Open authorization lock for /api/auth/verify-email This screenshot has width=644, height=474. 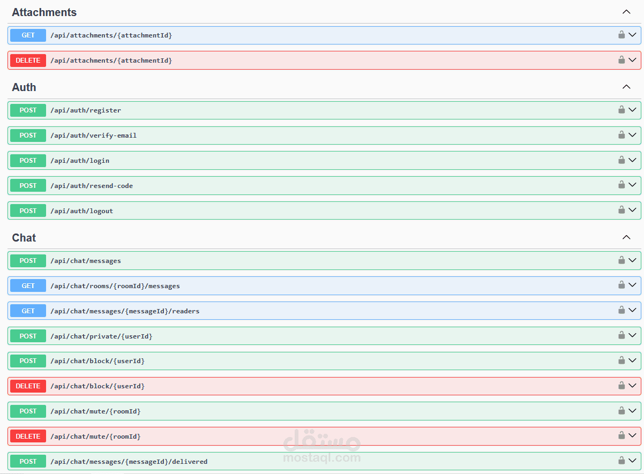pyautogui.click(x=621, y=135)
